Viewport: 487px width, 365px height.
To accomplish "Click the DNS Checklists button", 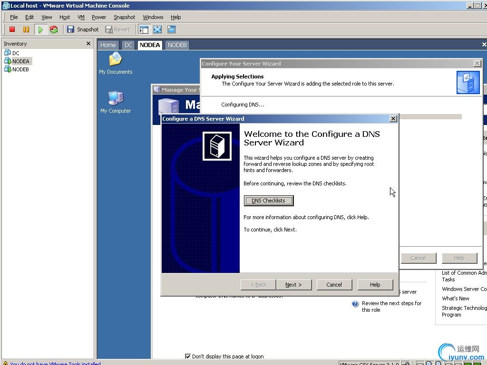I will click(269, 201).
